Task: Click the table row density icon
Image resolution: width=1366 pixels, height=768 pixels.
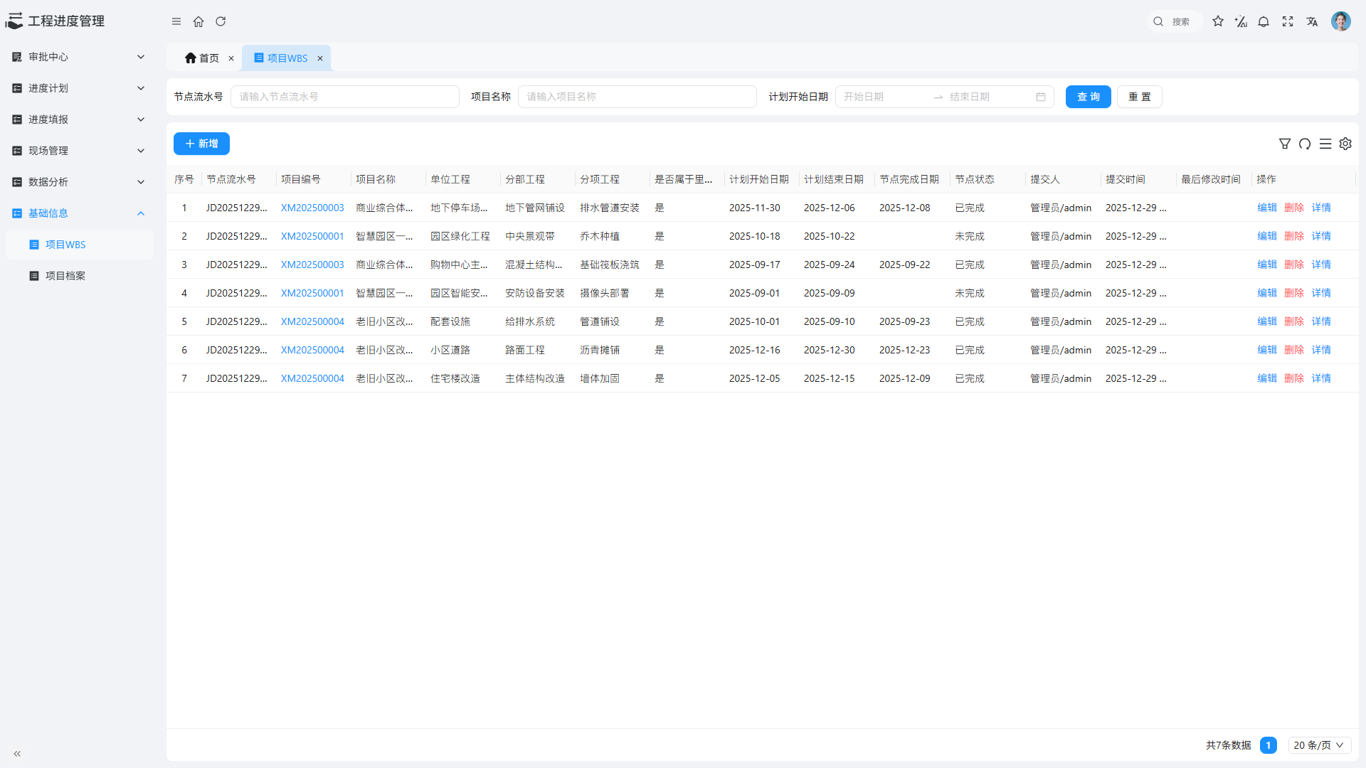Action: pyautogui.click(x=1325, y=144)
